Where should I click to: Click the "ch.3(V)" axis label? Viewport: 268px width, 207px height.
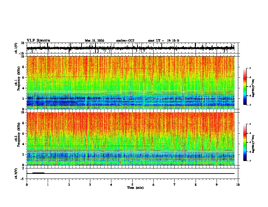click(16, 174)
